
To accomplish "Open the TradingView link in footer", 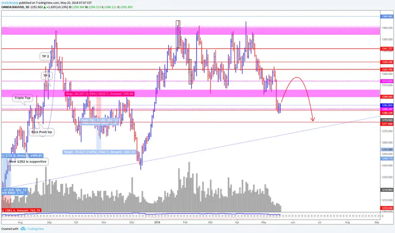I will click(x=36, y=229).
